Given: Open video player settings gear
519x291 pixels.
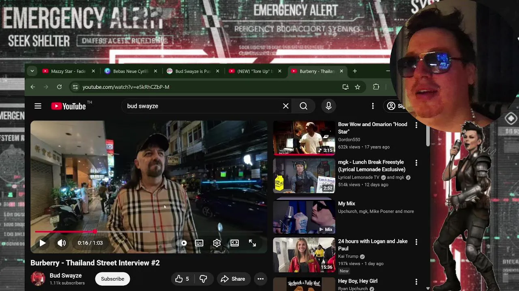Looking at the screenshot, I should (x=217, y=243).
